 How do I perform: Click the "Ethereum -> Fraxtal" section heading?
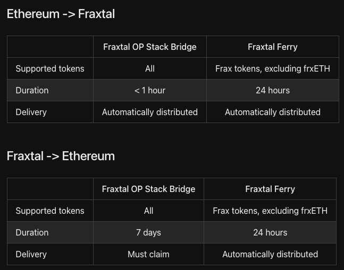(x=61, y=14)
